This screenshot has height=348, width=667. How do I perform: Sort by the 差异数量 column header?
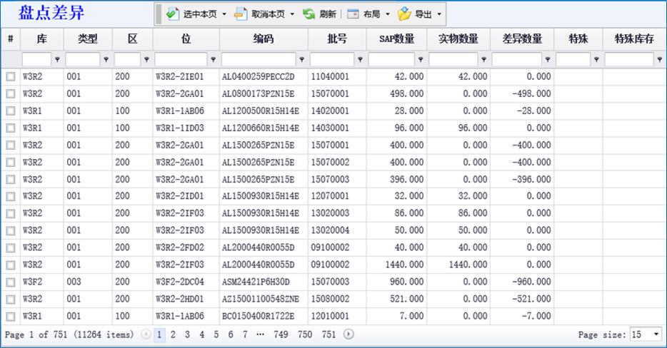click(521, 39)
